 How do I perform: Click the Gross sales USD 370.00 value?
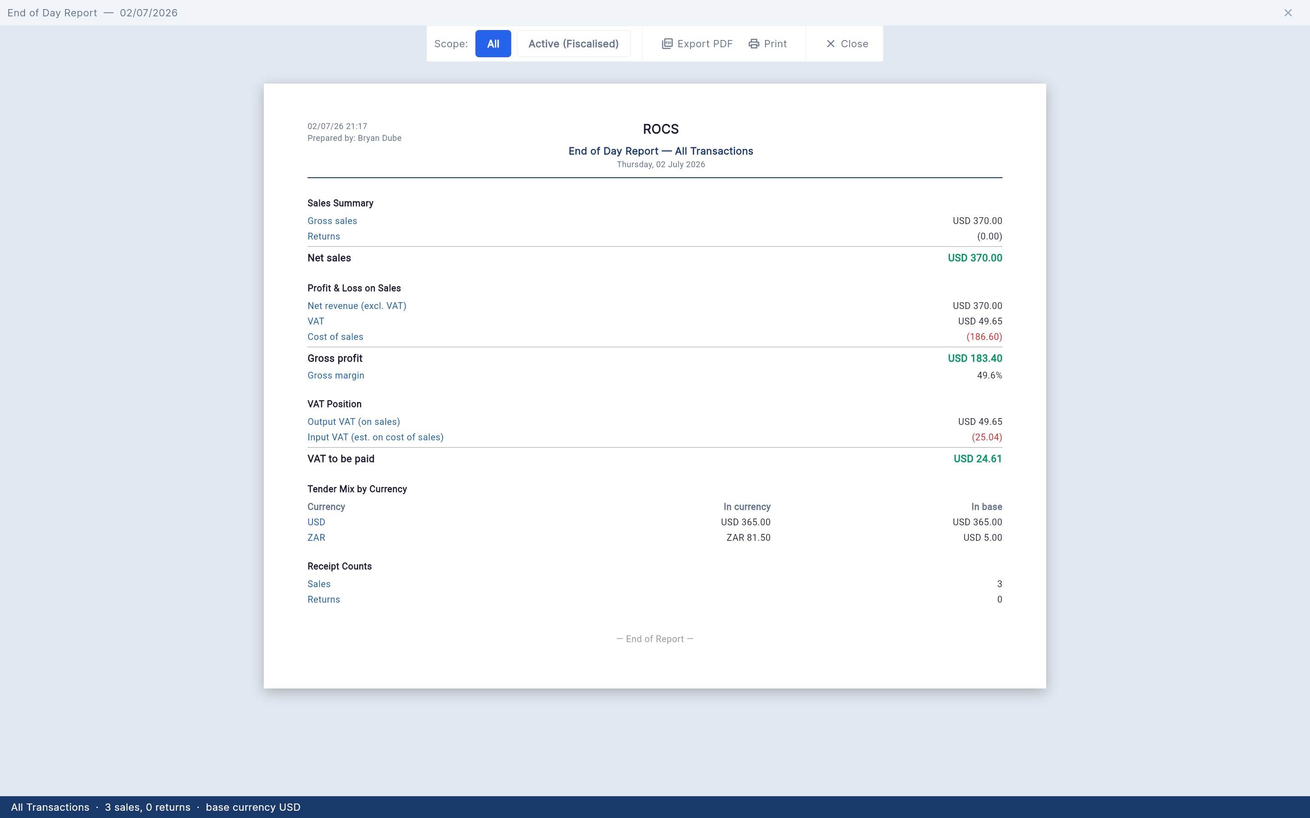pos(977,221)
